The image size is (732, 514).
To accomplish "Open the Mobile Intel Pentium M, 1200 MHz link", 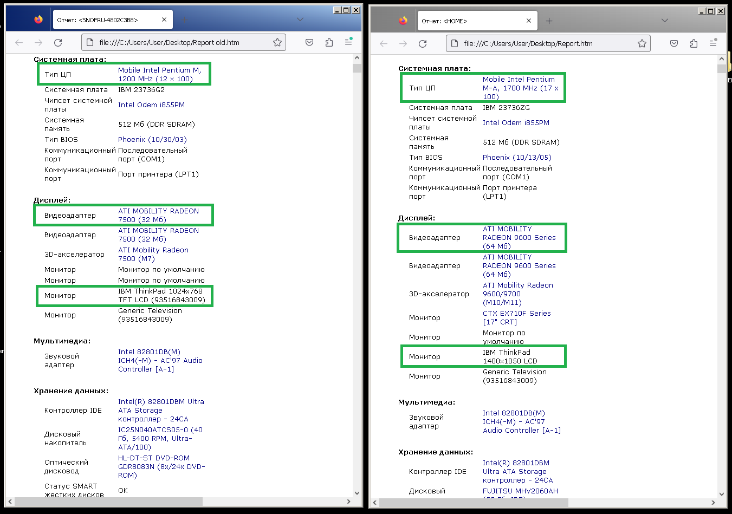I will tap(159, 74).
